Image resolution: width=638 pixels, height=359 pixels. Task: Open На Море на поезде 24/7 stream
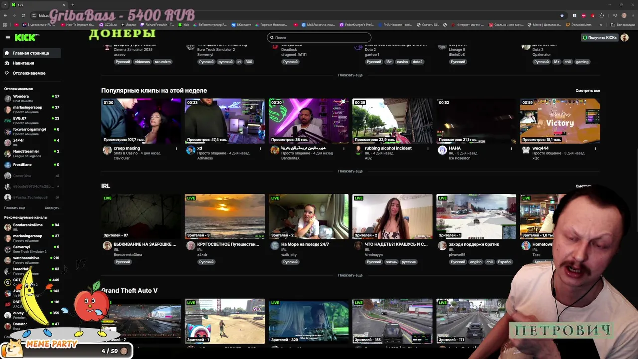pyautogui.click(x=309, y=217)
